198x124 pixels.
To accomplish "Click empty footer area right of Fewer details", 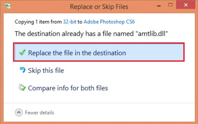I will pos(126,113).
